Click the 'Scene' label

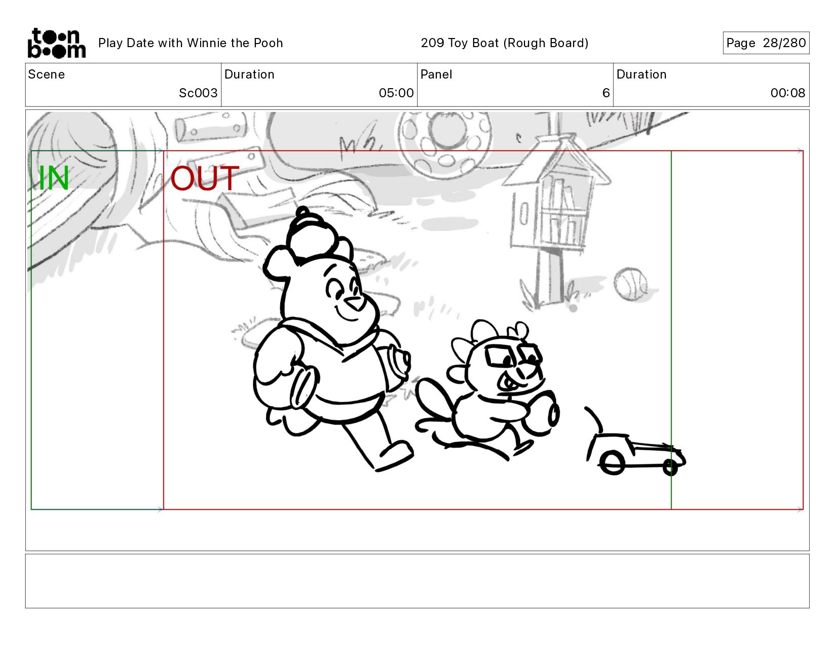[47, 74]
